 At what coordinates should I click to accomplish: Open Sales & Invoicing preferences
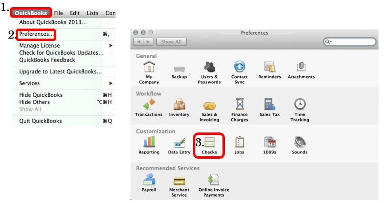click(x=209, y=105)
